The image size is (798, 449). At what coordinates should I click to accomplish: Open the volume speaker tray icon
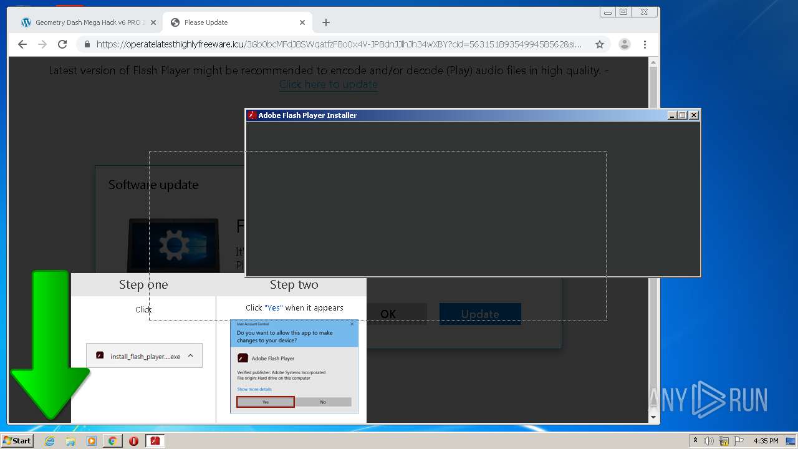tap(709, 441)
